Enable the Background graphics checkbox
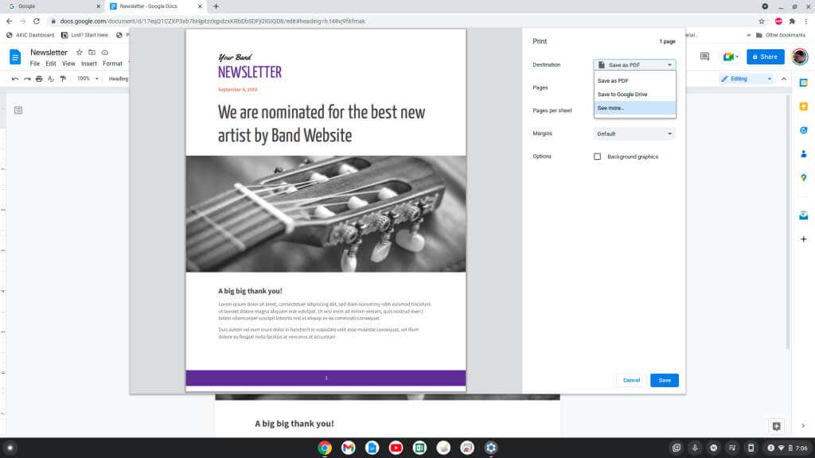 point(597,157)
